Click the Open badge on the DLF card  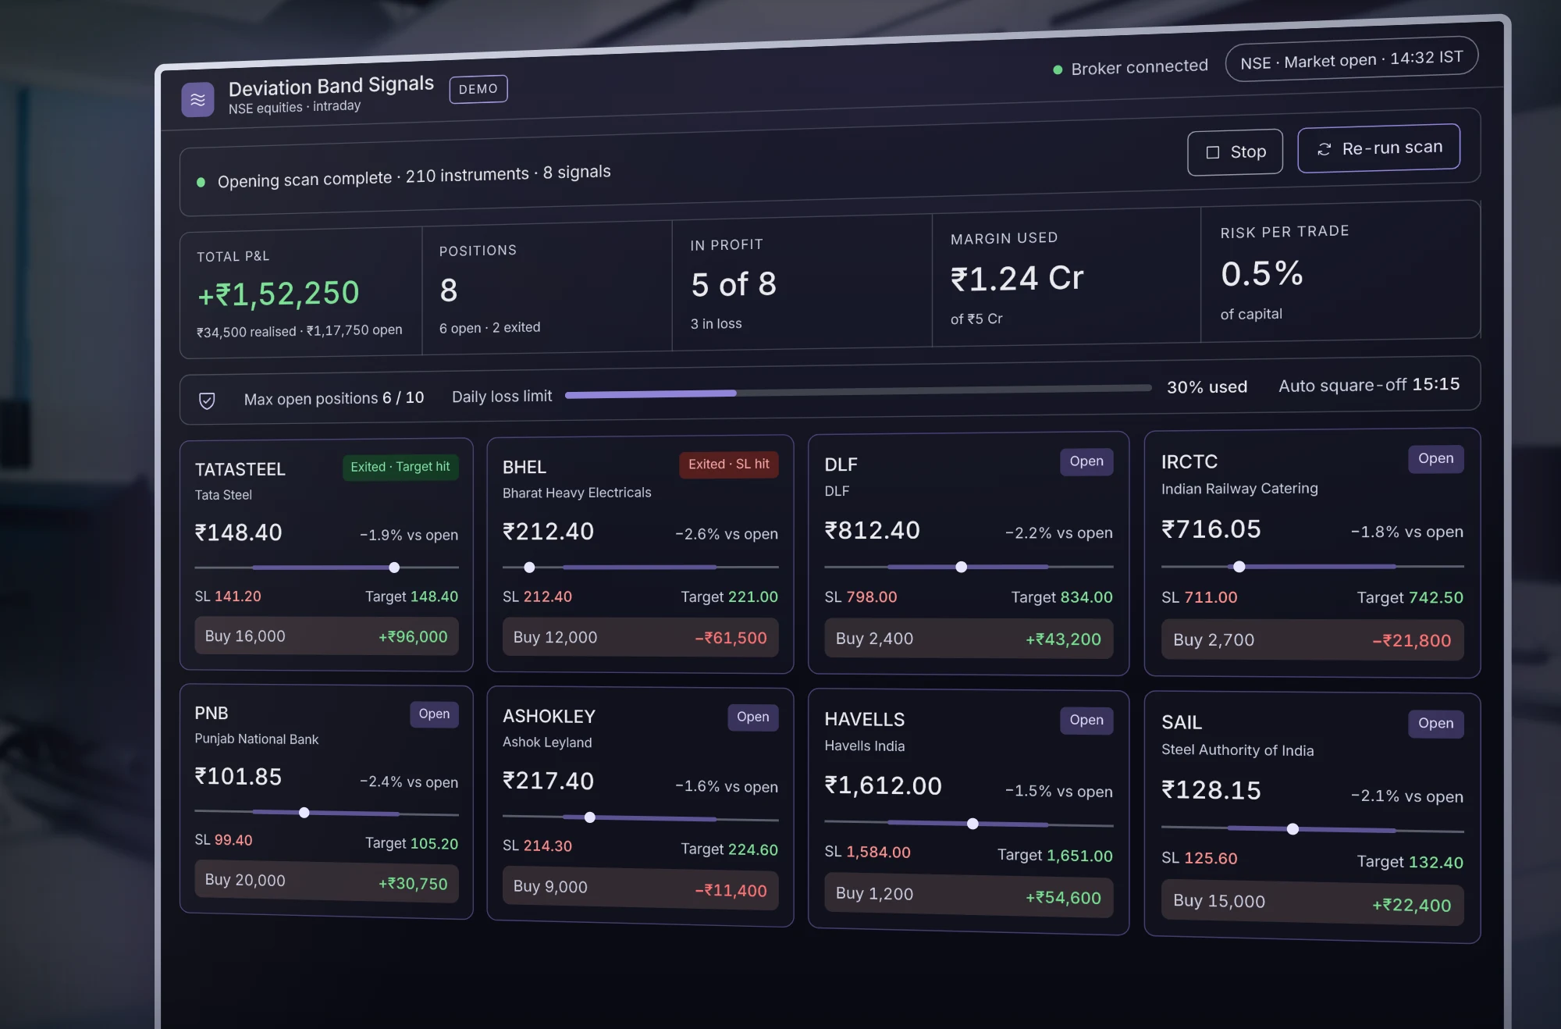1086,461
